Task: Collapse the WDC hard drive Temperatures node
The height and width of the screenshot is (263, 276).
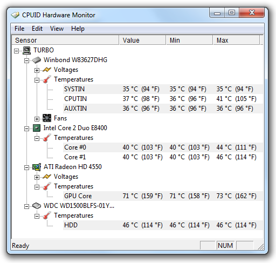Action: coord(37,216)
